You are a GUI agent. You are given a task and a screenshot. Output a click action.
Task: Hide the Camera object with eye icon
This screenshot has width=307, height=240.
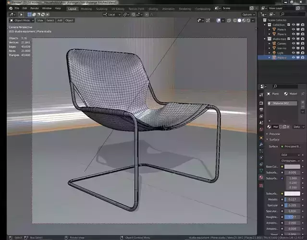[x=293, y=43]
